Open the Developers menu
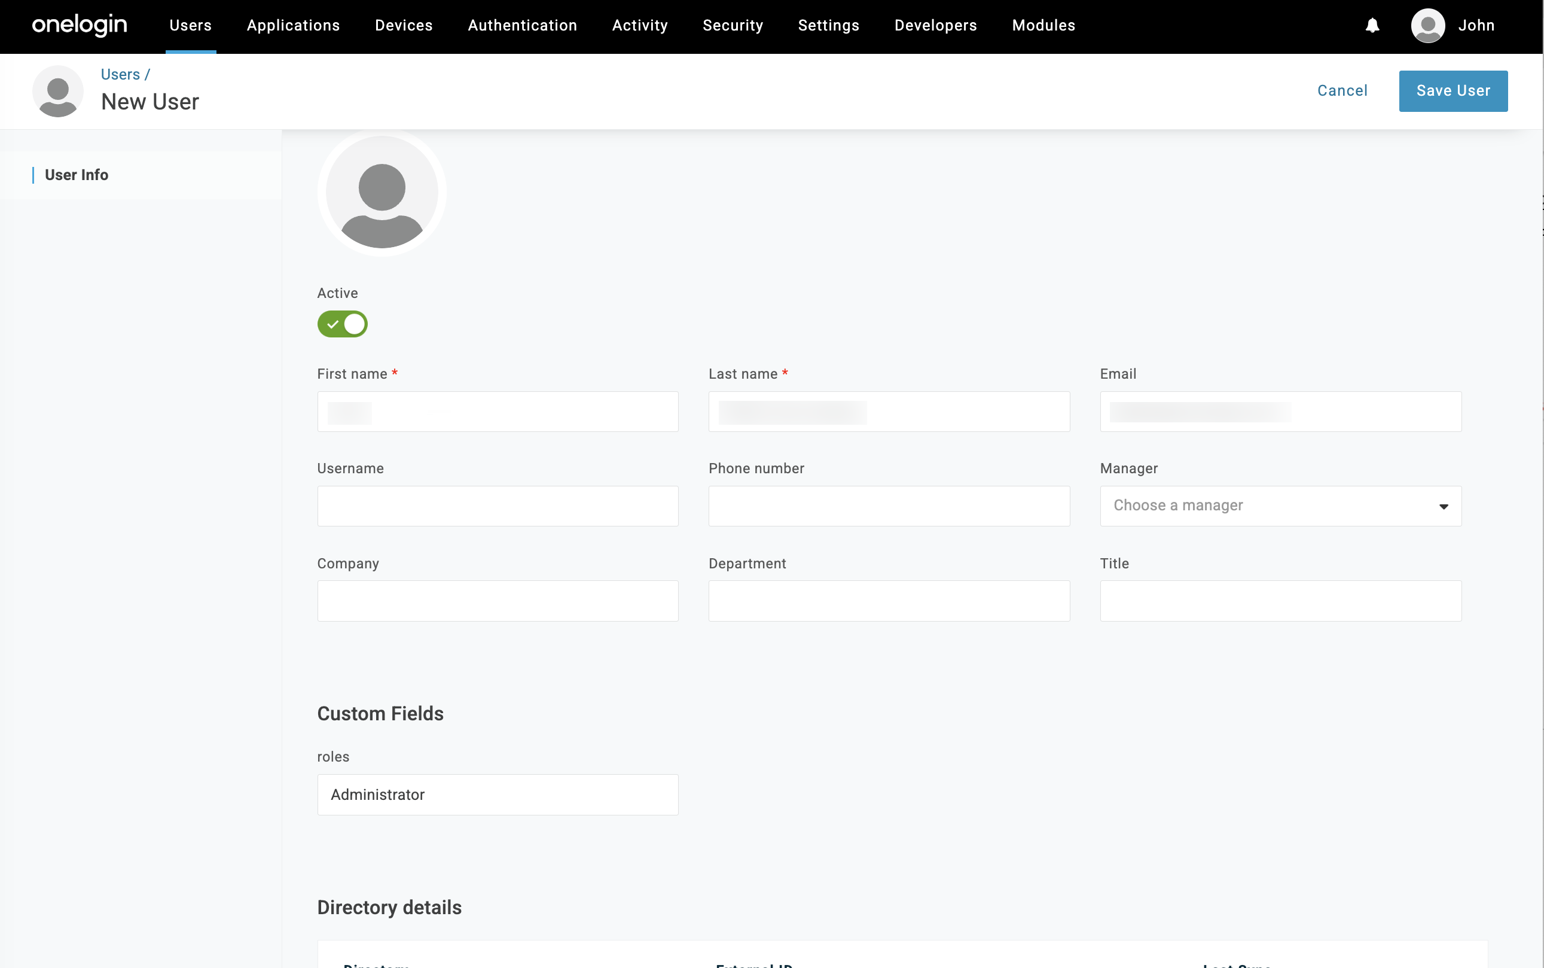This screenshot has width=1544, height=968. pos(935,26)
